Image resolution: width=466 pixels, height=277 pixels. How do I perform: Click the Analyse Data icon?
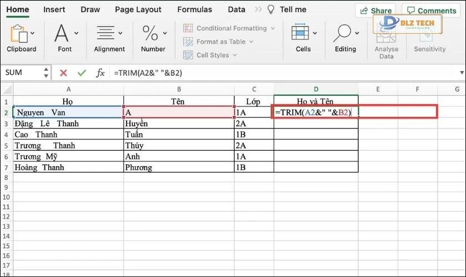point(386,35)
